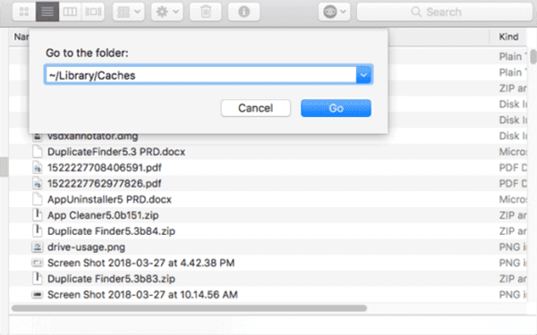Click the Cancel button

click(x=255, y=108)
